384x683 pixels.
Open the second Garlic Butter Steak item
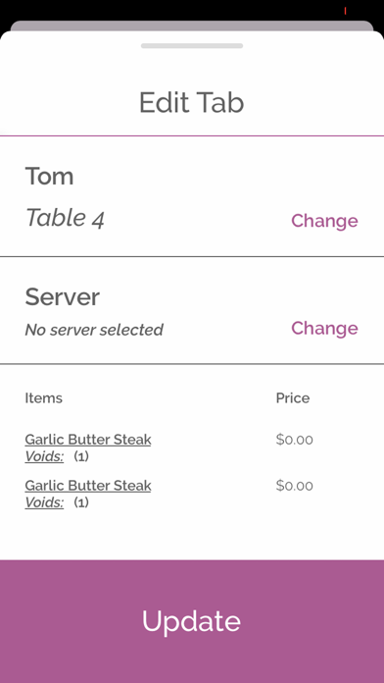(x=88, y=485)
